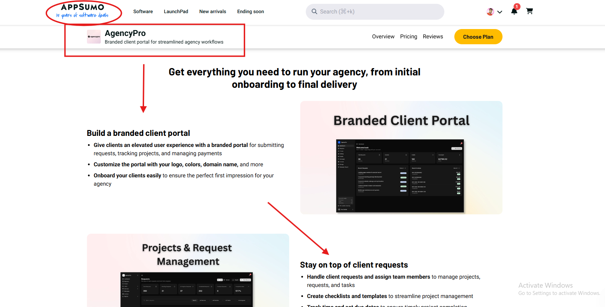Screen dimensions: 605x307
Task: Focus the Search input field
Action: (x=375, y=12)
